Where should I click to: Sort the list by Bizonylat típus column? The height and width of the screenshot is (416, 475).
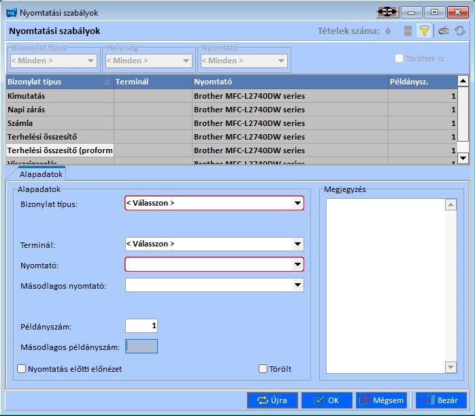point(59,82)
